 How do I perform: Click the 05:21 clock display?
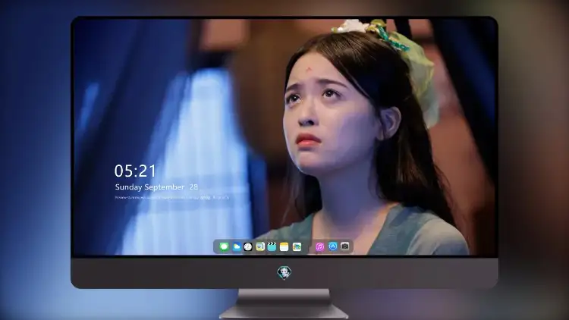(135, 171)
